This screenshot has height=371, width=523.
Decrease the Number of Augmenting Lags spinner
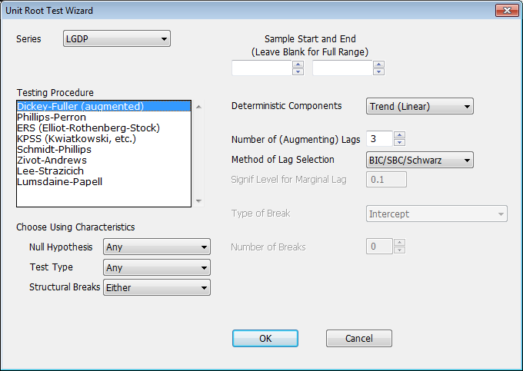coord(398,143)
